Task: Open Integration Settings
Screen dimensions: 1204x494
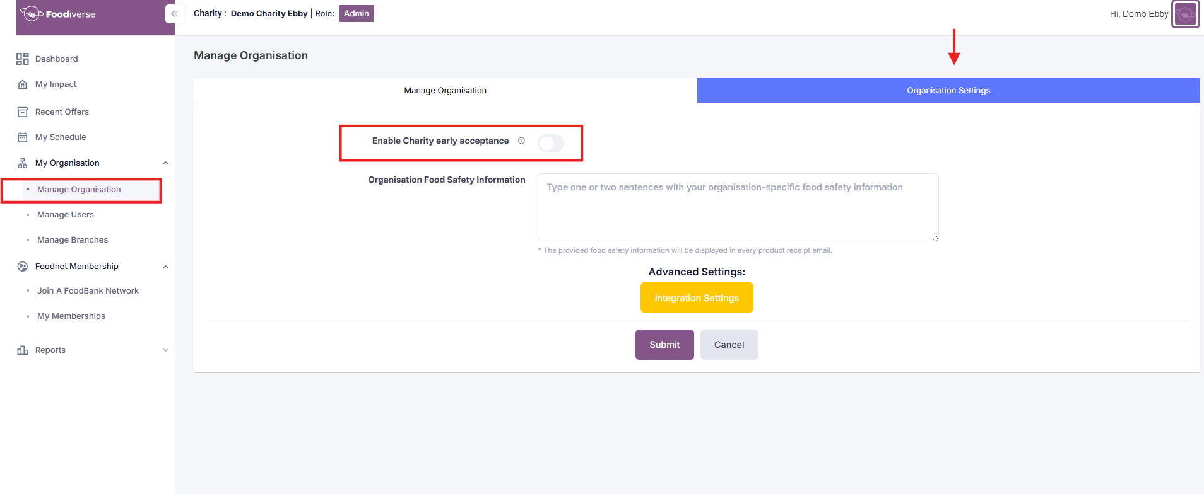Action: [696, 297]
